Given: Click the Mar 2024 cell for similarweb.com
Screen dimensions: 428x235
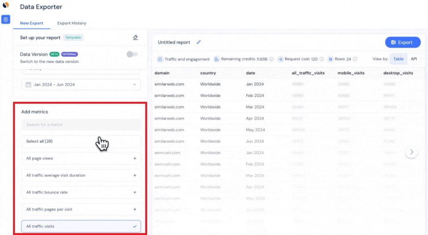Looking at the screenshot, I should pyautogui.click(x=255, y=107).
